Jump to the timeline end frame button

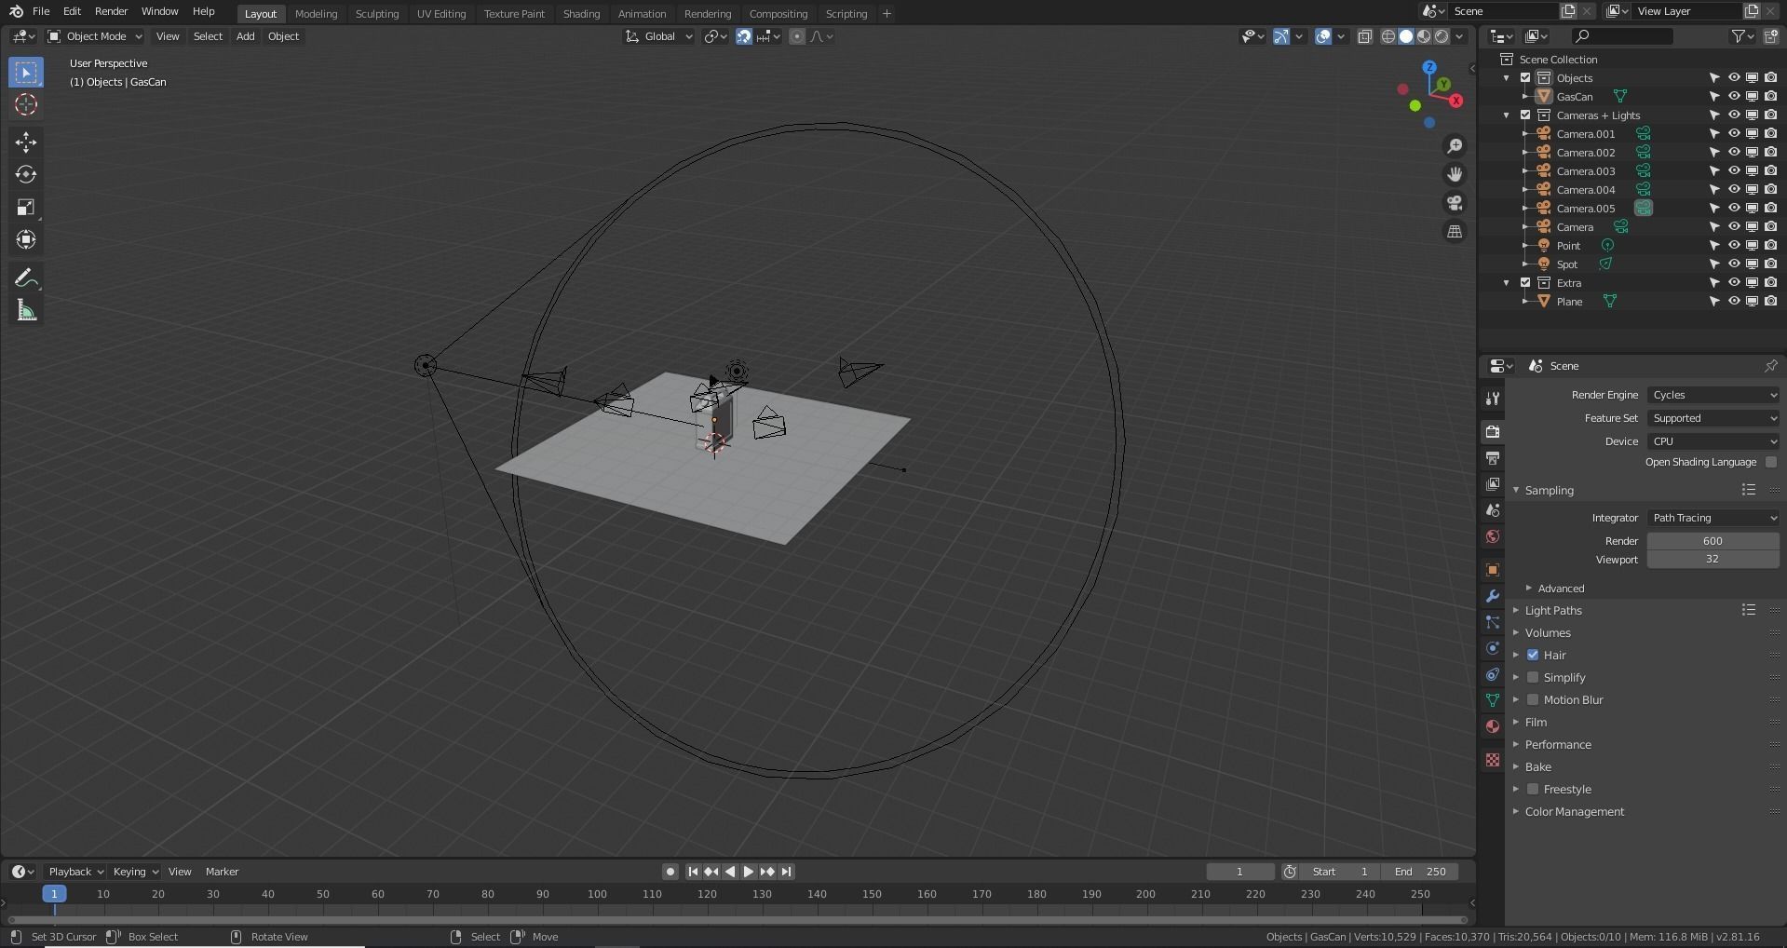[x=786, y=872]
